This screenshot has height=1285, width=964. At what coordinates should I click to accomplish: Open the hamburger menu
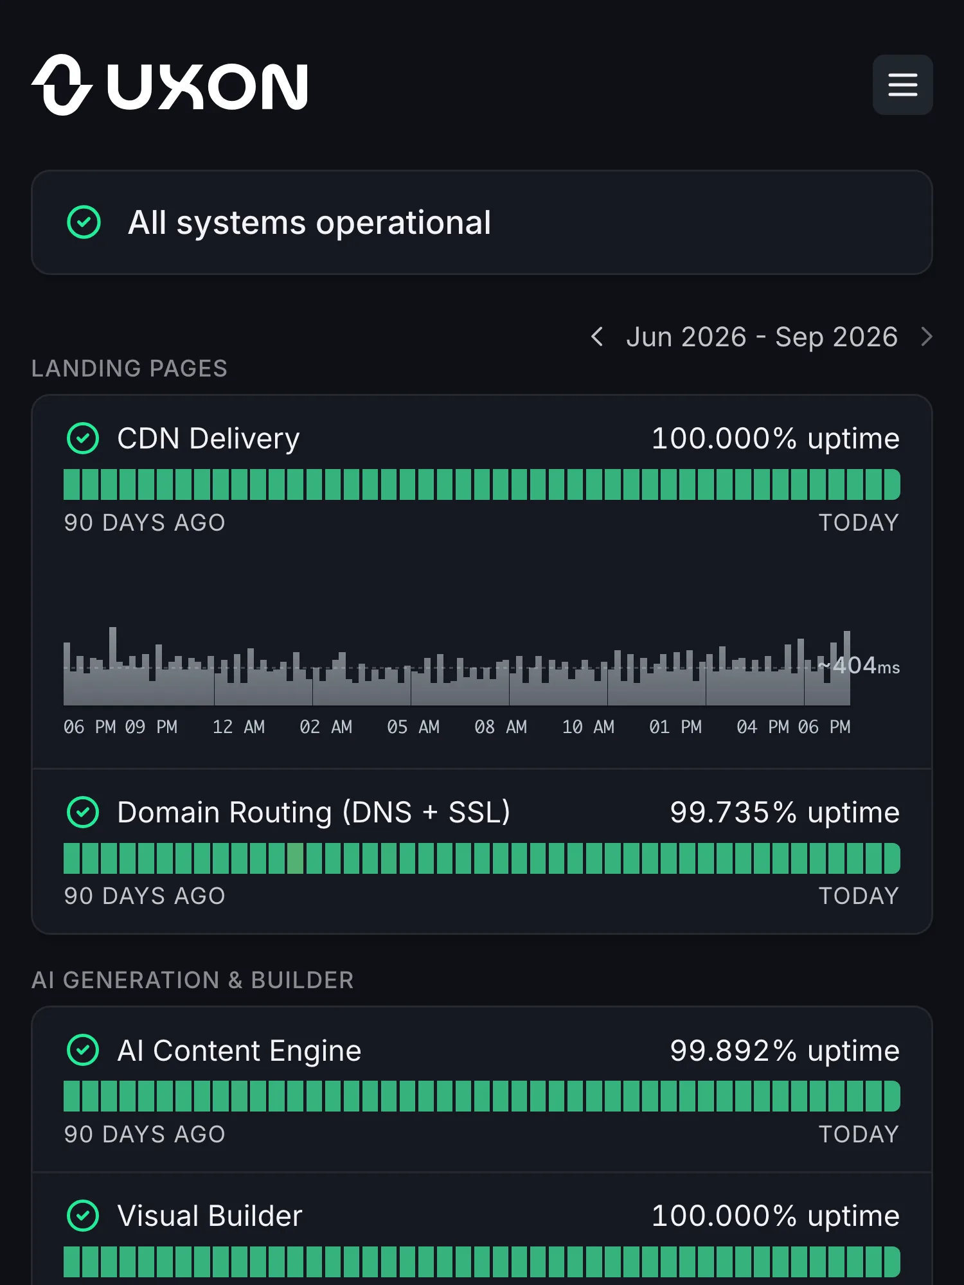point(902,85)
